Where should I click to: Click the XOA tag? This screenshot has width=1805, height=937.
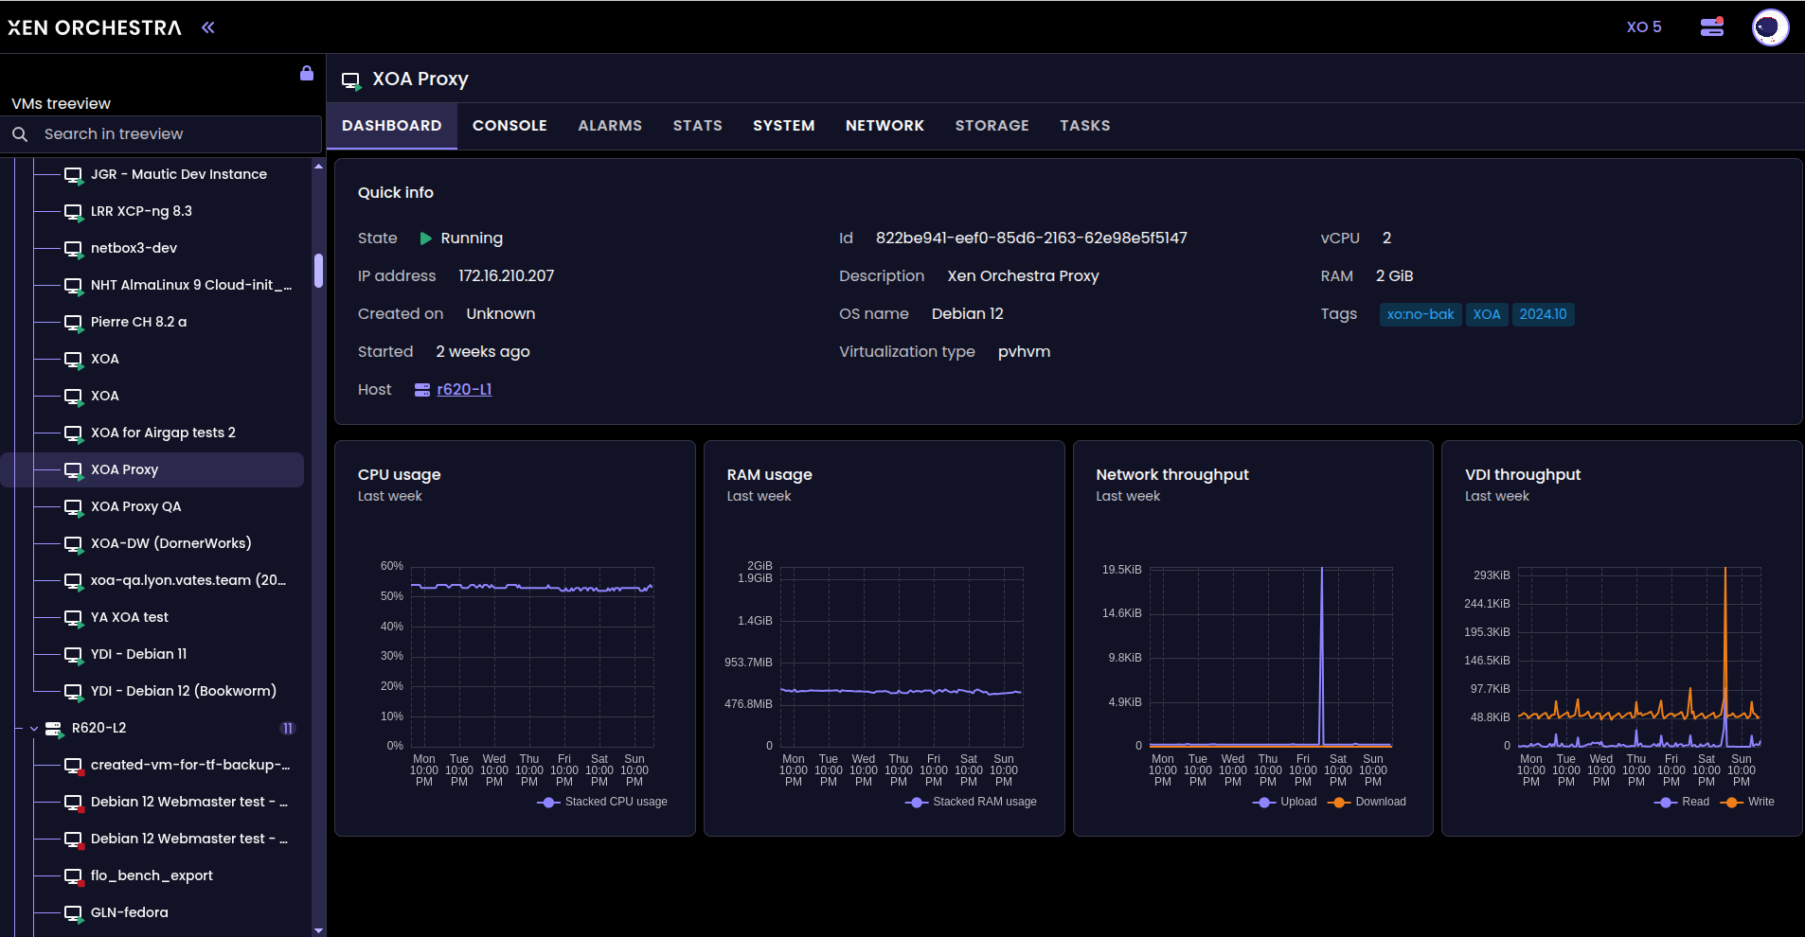point(1487,314)
